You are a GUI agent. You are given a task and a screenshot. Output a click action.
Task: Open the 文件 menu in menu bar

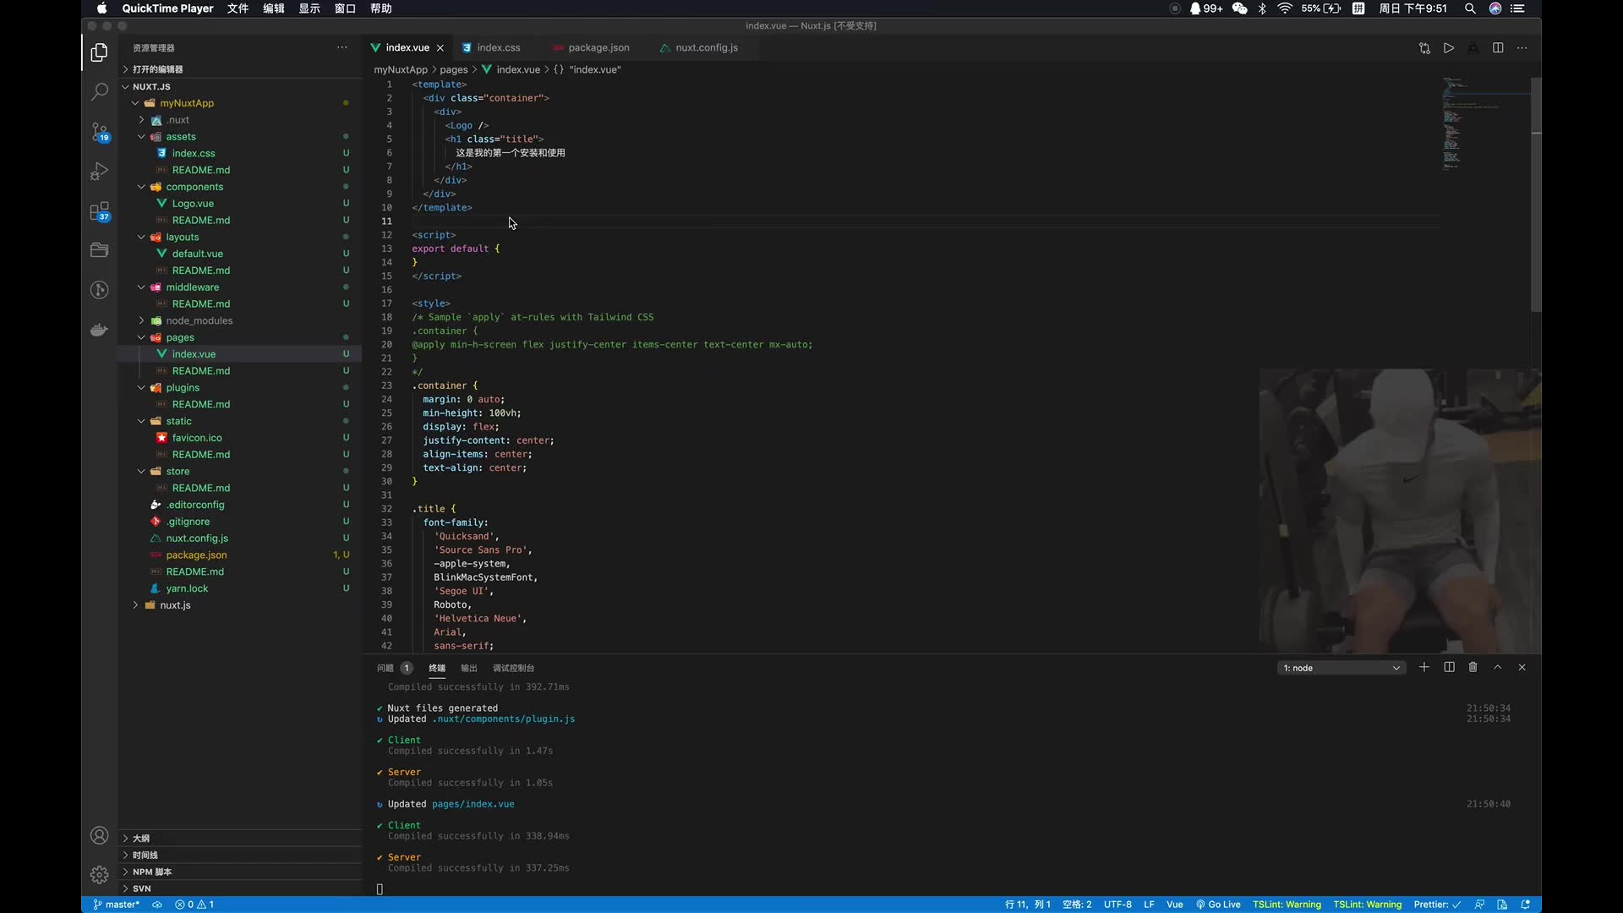pyautogui.click(x=238, y=8)
